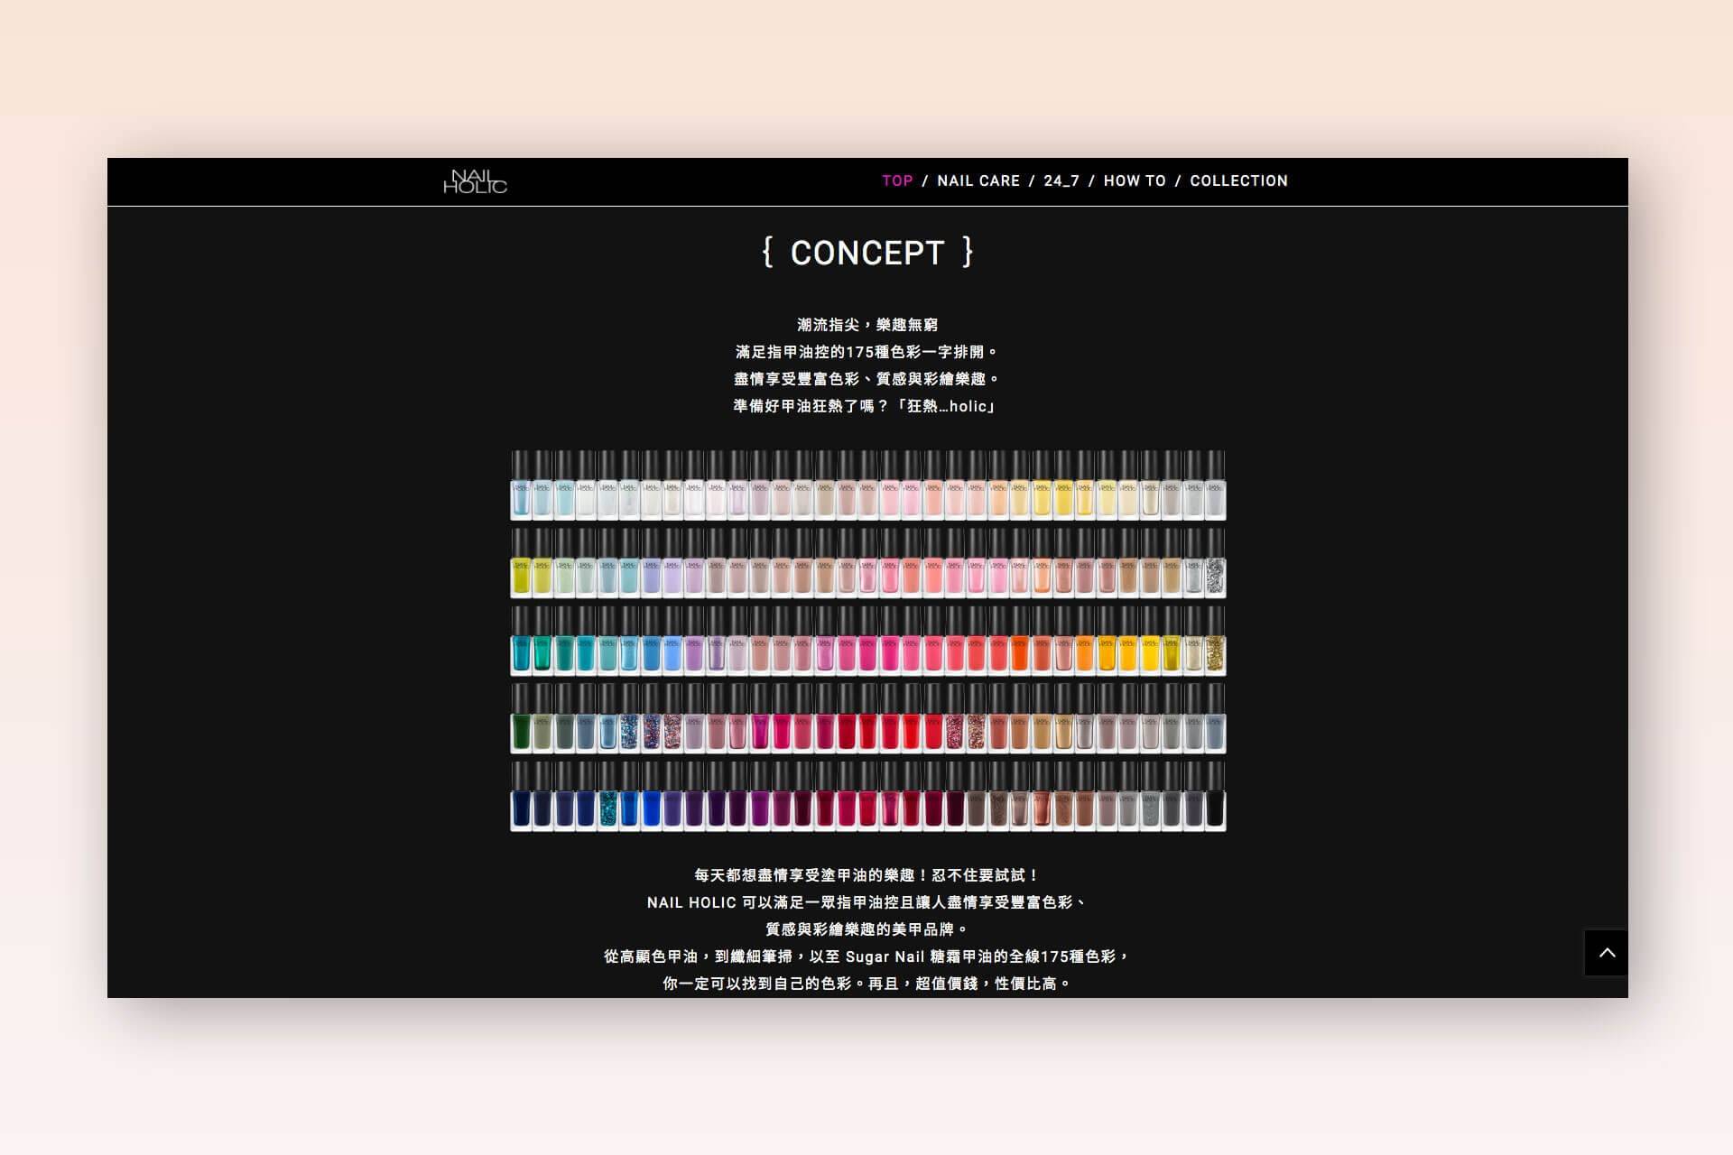Click the pale blue bottle starting top row

point(521,496)
